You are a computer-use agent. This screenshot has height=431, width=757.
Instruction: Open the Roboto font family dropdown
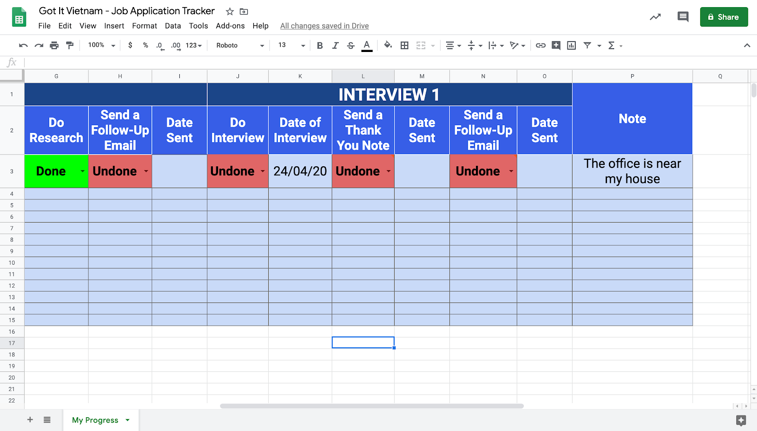(240, 45)
